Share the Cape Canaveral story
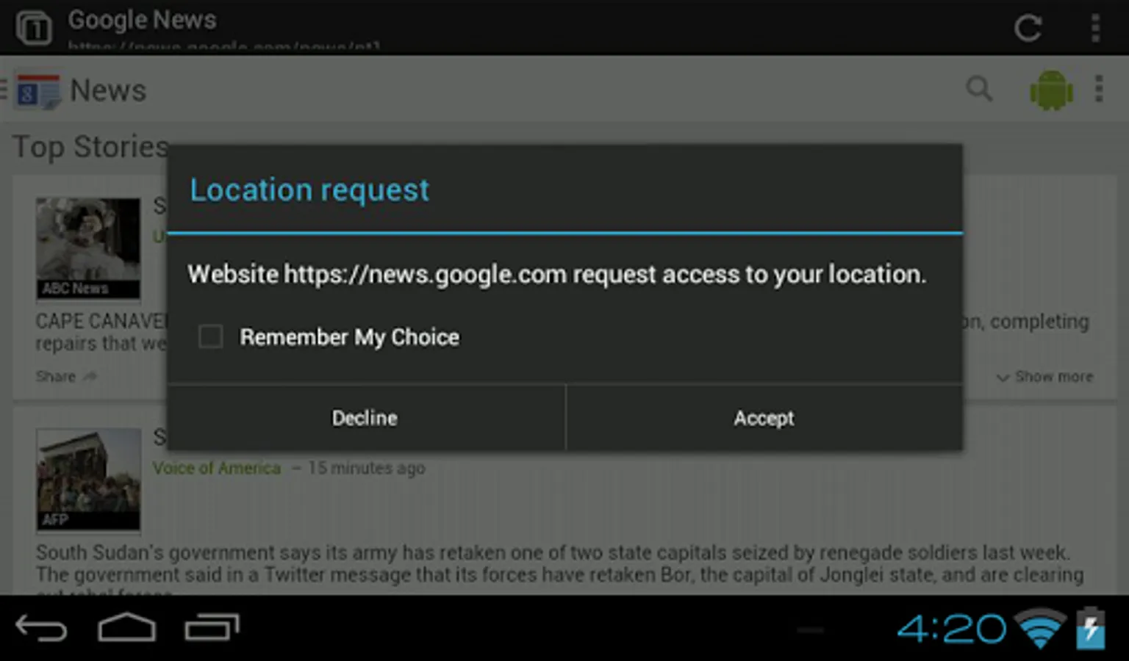The image size is (1129, 661). pos(66,377)
